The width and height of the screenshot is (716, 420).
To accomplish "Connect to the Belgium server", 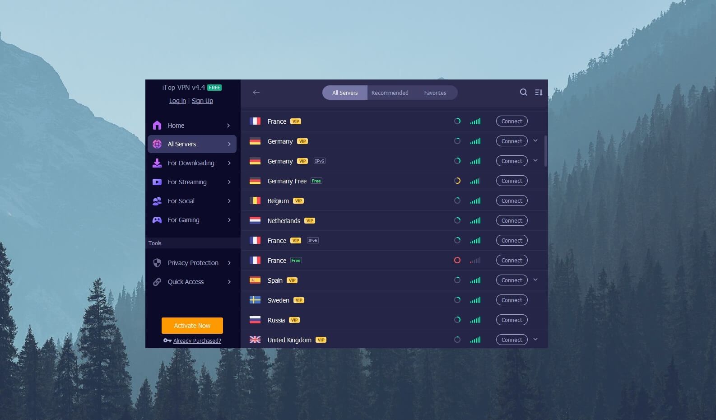I will click(x=512, y=201).
